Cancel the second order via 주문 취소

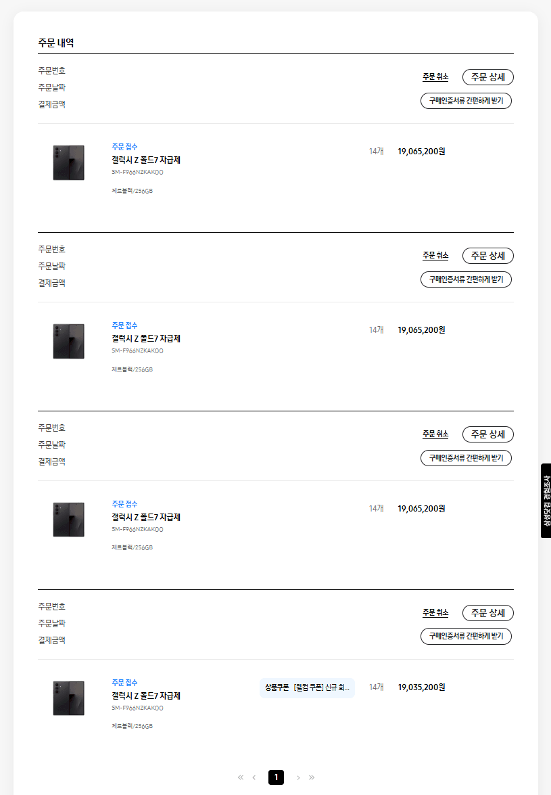[x=435, y=256]
